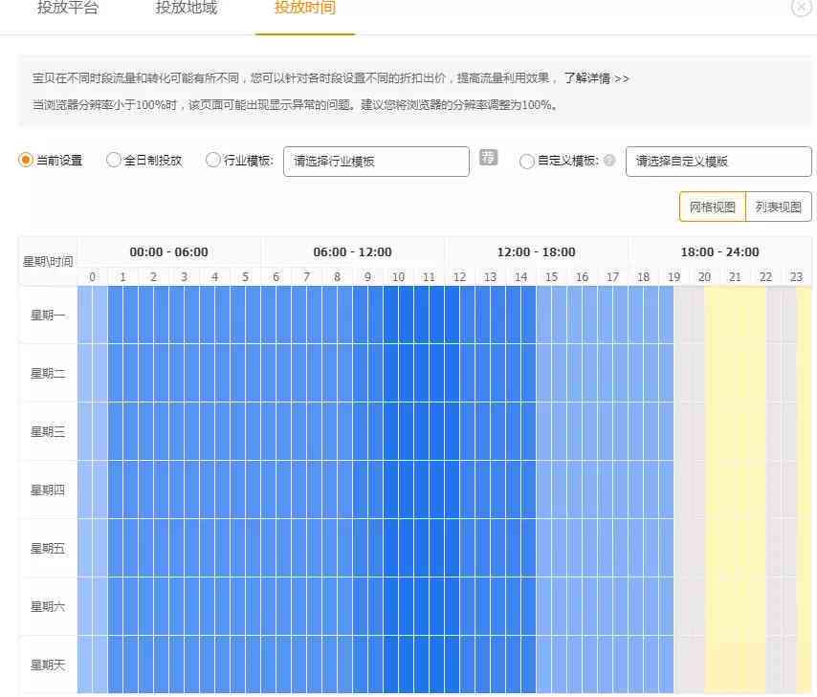
Task: Click the 星期一 cell at hour 10
Action: [x=399, y=315]
